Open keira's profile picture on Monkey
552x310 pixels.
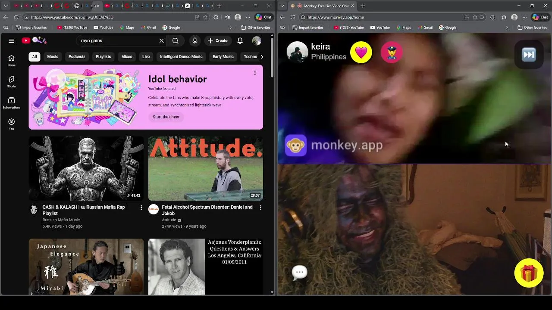click(x=298, y=52)
